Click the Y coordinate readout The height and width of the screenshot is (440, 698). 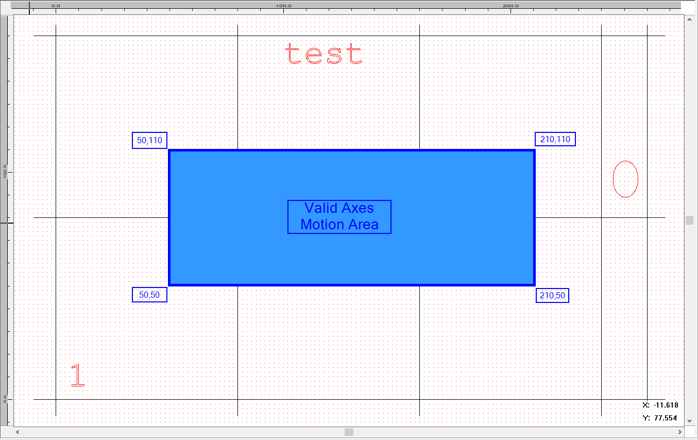(x=660, y=418)
